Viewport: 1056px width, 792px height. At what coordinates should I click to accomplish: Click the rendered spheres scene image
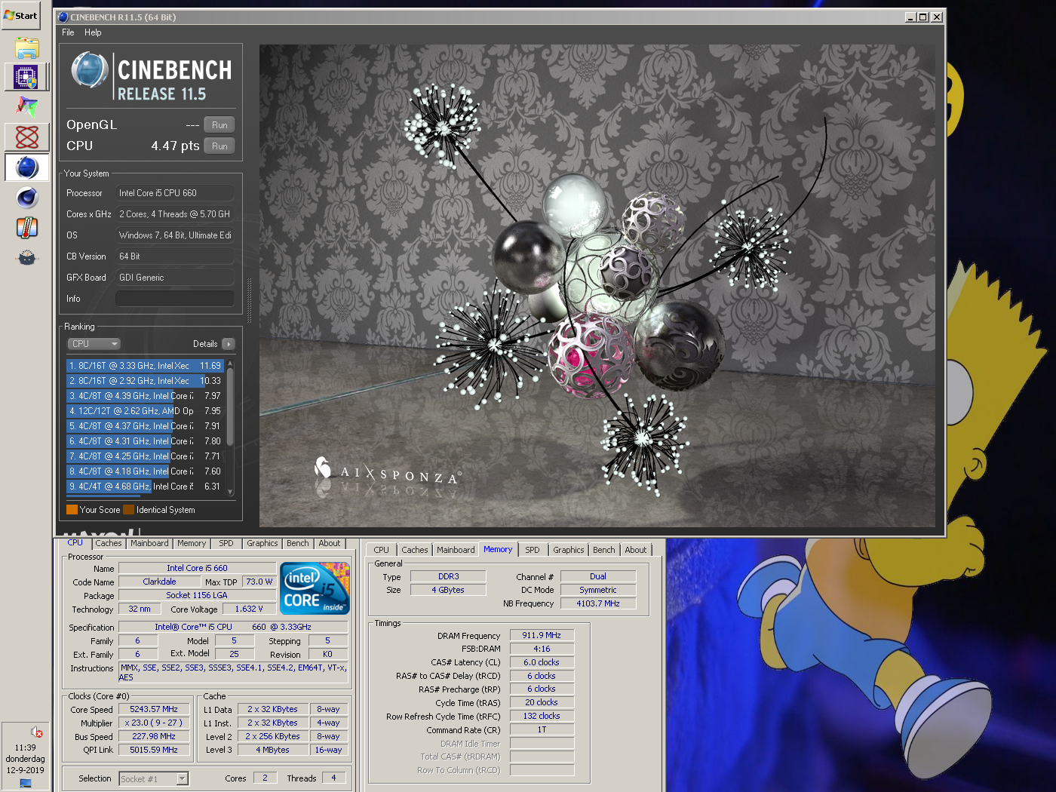coord(597,286)
